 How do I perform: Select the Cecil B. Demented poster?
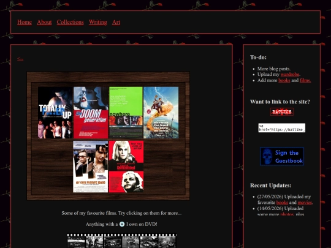tap(126, 167)
